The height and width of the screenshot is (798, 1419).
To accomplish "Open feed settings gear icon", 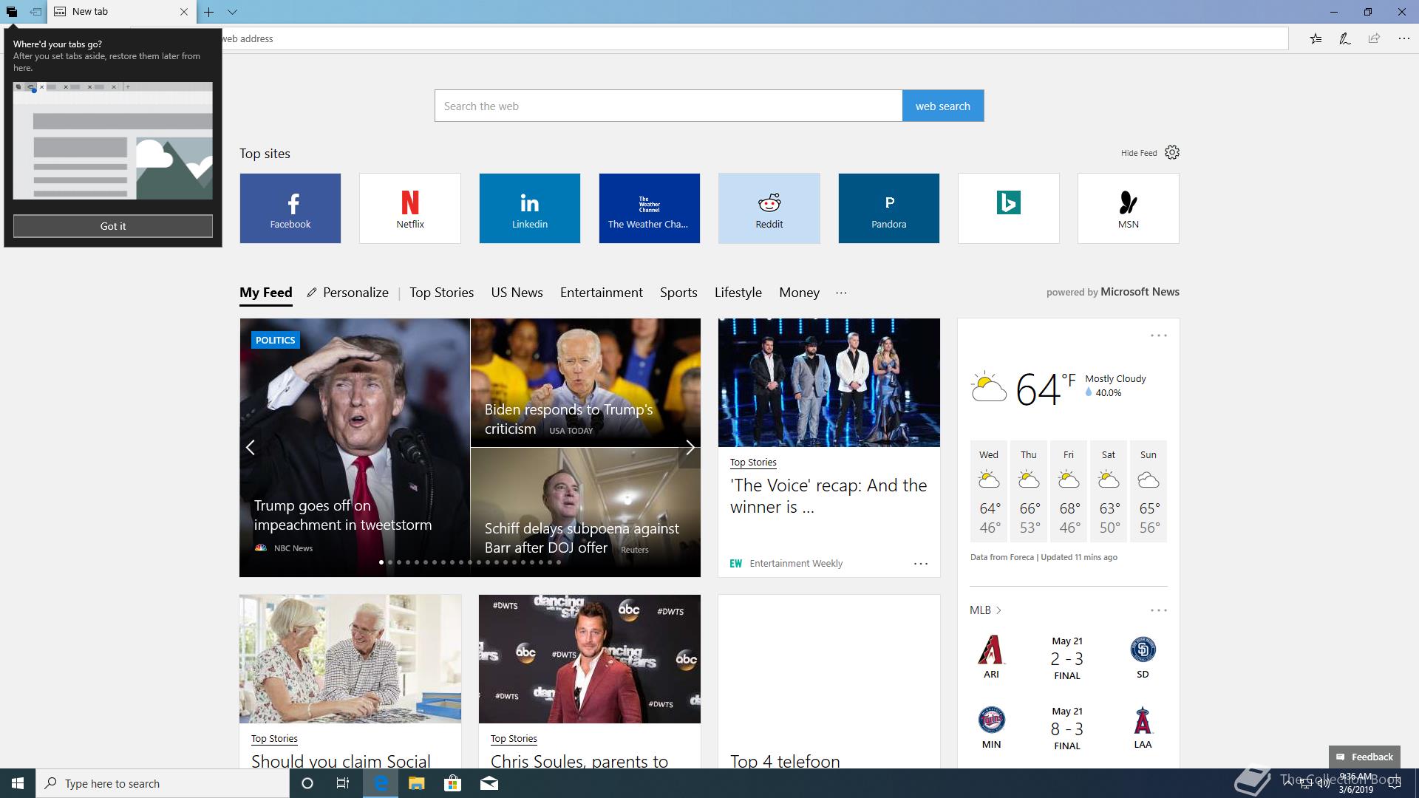I will (1172, 152).
